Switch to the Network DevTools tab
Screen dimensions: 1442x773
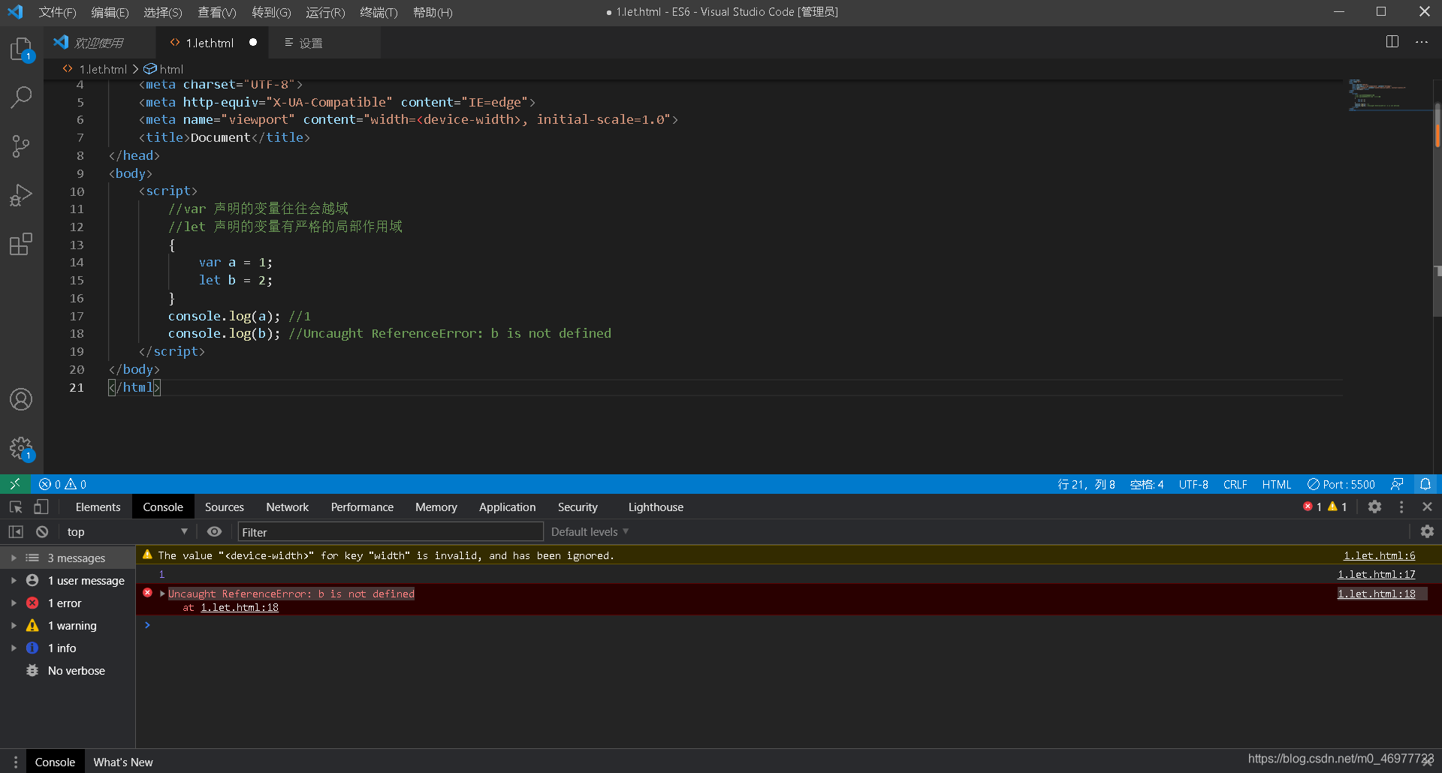[x=287, y=507]
